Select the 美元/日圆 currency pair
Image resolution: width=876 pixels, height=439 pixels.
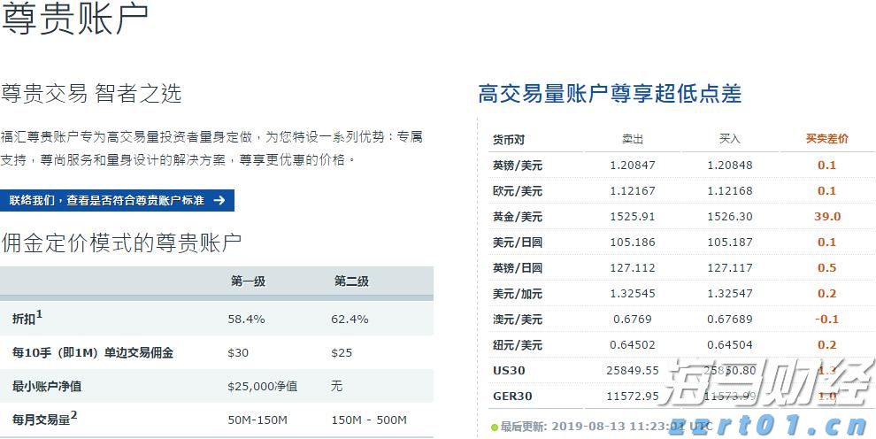[518, 243]
